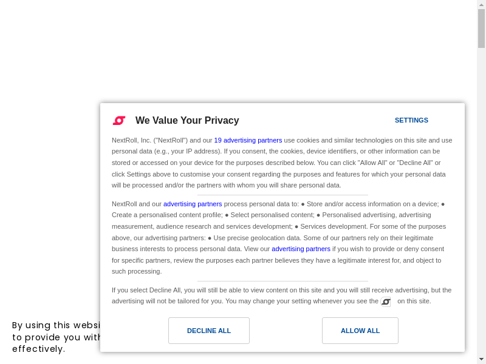The image size is (486, 364).
Task: Click the vertical scrollbar thumb
Action: [x=481, y=28]
